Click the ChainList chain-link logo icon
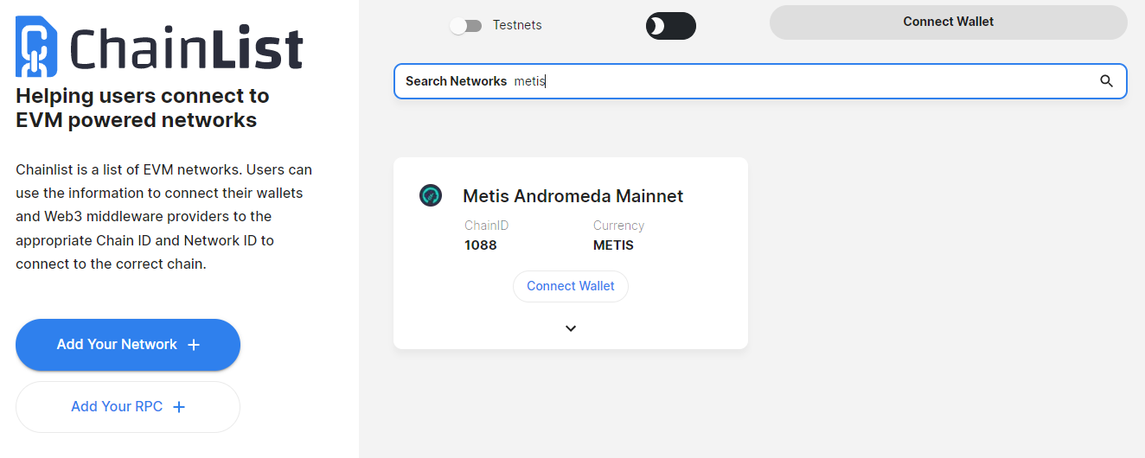The height and width of the screenshot is (458, 1145). (36, 47)
